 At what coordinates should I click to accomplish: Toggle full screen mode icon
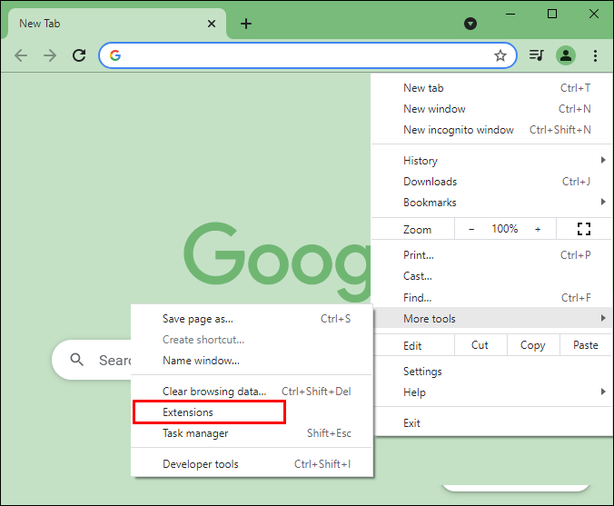[583, 229]
